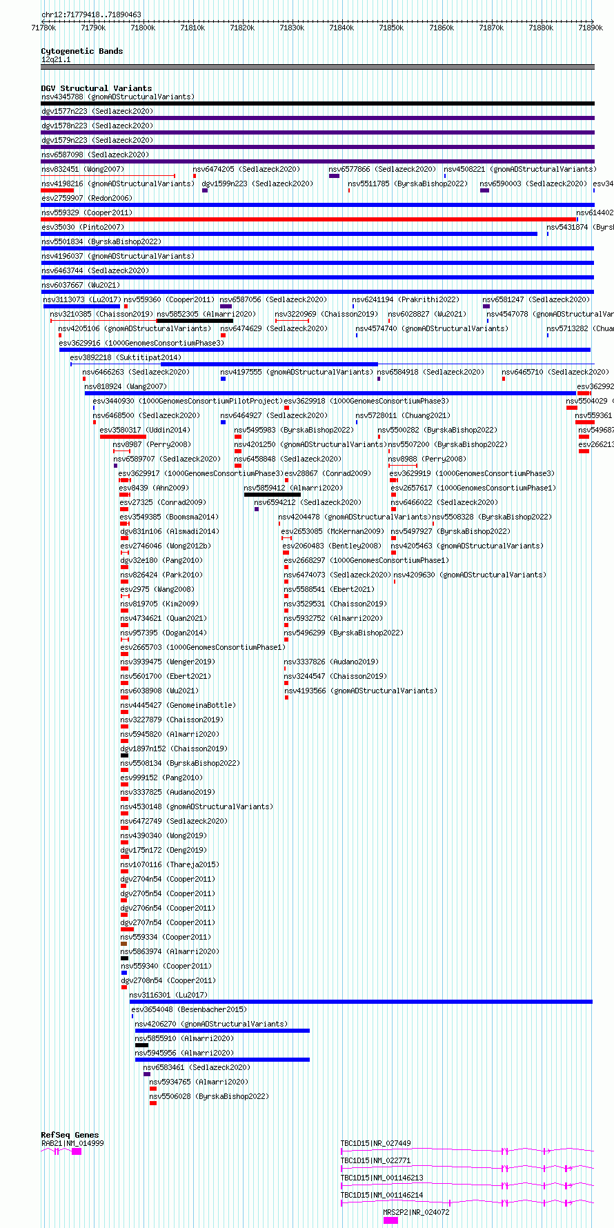614x1228 pixels.
Task: Click the 71860k ruler position
Action: point(442,28)
